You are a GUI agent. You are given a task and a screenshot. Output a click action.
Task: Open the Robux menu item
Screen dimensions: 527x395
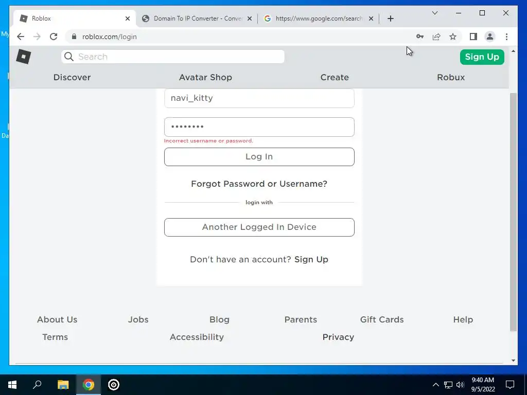[451, 77]
